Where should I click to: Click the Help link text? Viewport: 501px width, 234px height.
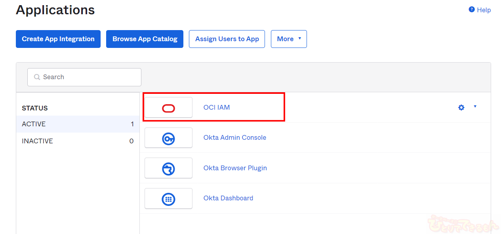(484, 10)
